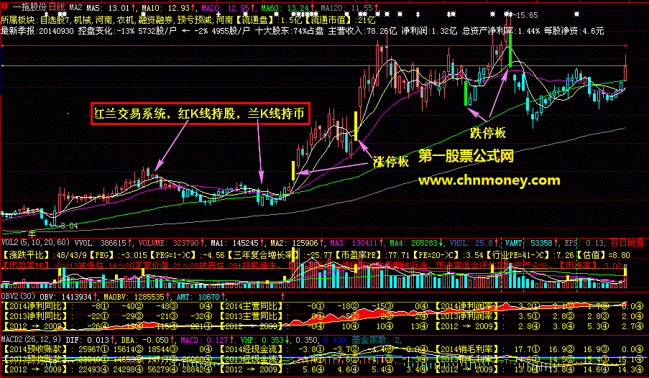
Task: Select the stock name 一拖股份
Action: 29,7
